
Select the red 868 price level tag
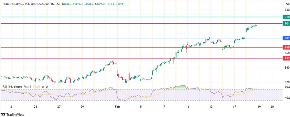point(286,47)
